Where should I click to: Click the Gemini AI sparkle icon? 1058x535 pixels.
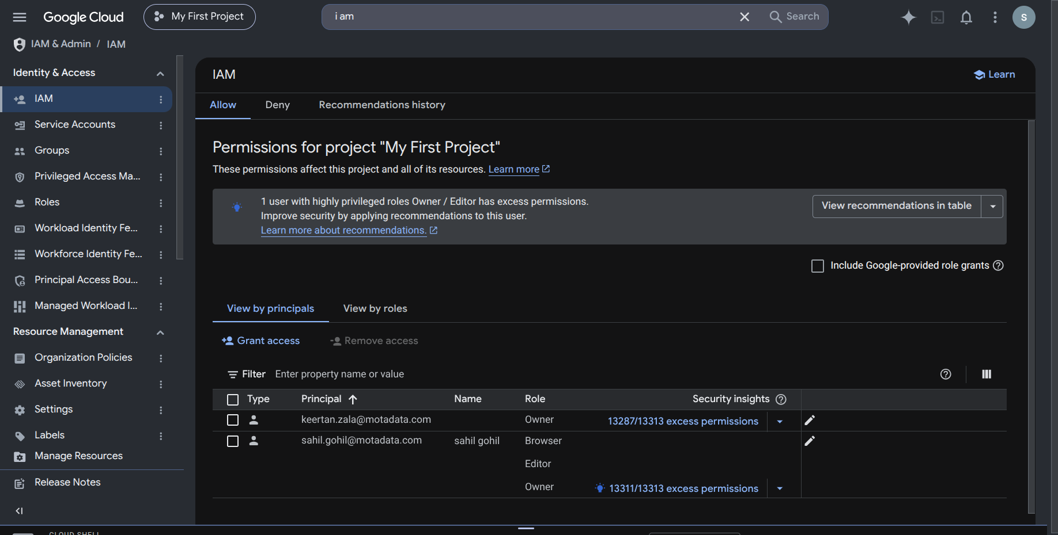click(909, 17)
